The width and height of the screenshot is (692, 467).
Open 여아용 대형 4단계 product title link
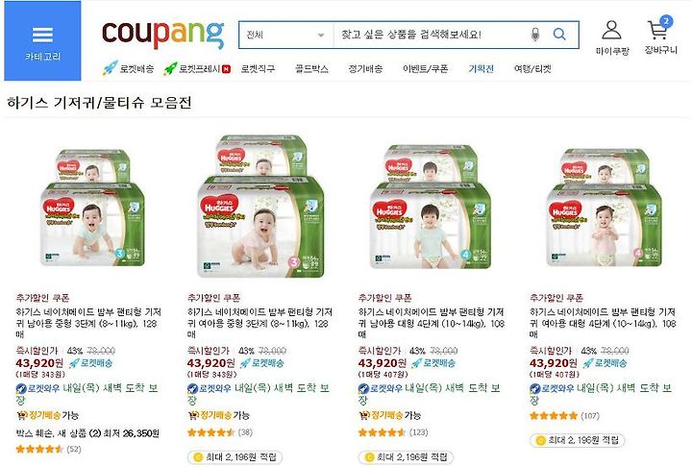603,323
